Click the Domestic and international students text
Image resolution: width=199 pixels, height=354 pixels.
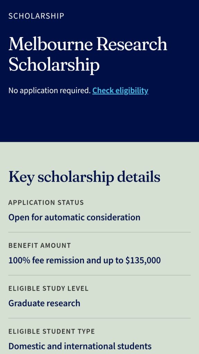(80, 346)
